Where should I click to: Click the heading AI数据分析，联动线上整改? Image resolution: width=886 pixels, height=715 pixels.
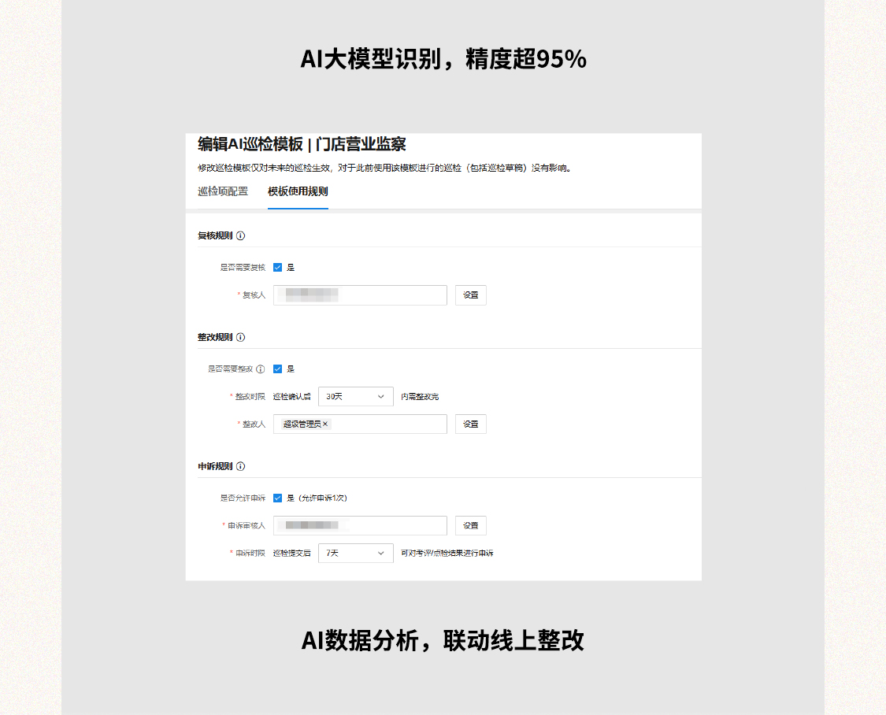pos(443,640)
